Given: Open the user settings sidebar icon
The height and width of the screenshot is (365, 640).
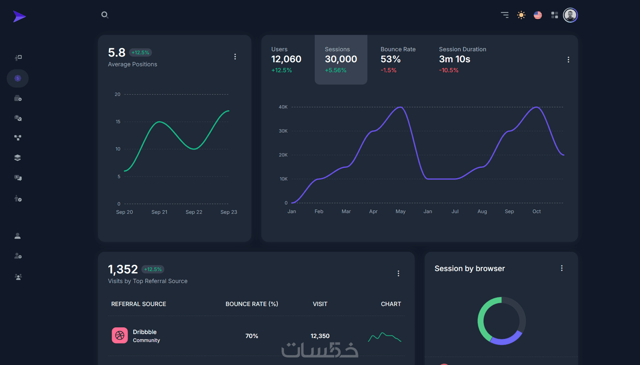Looking at the screenshot, I should tap(18, 256).
